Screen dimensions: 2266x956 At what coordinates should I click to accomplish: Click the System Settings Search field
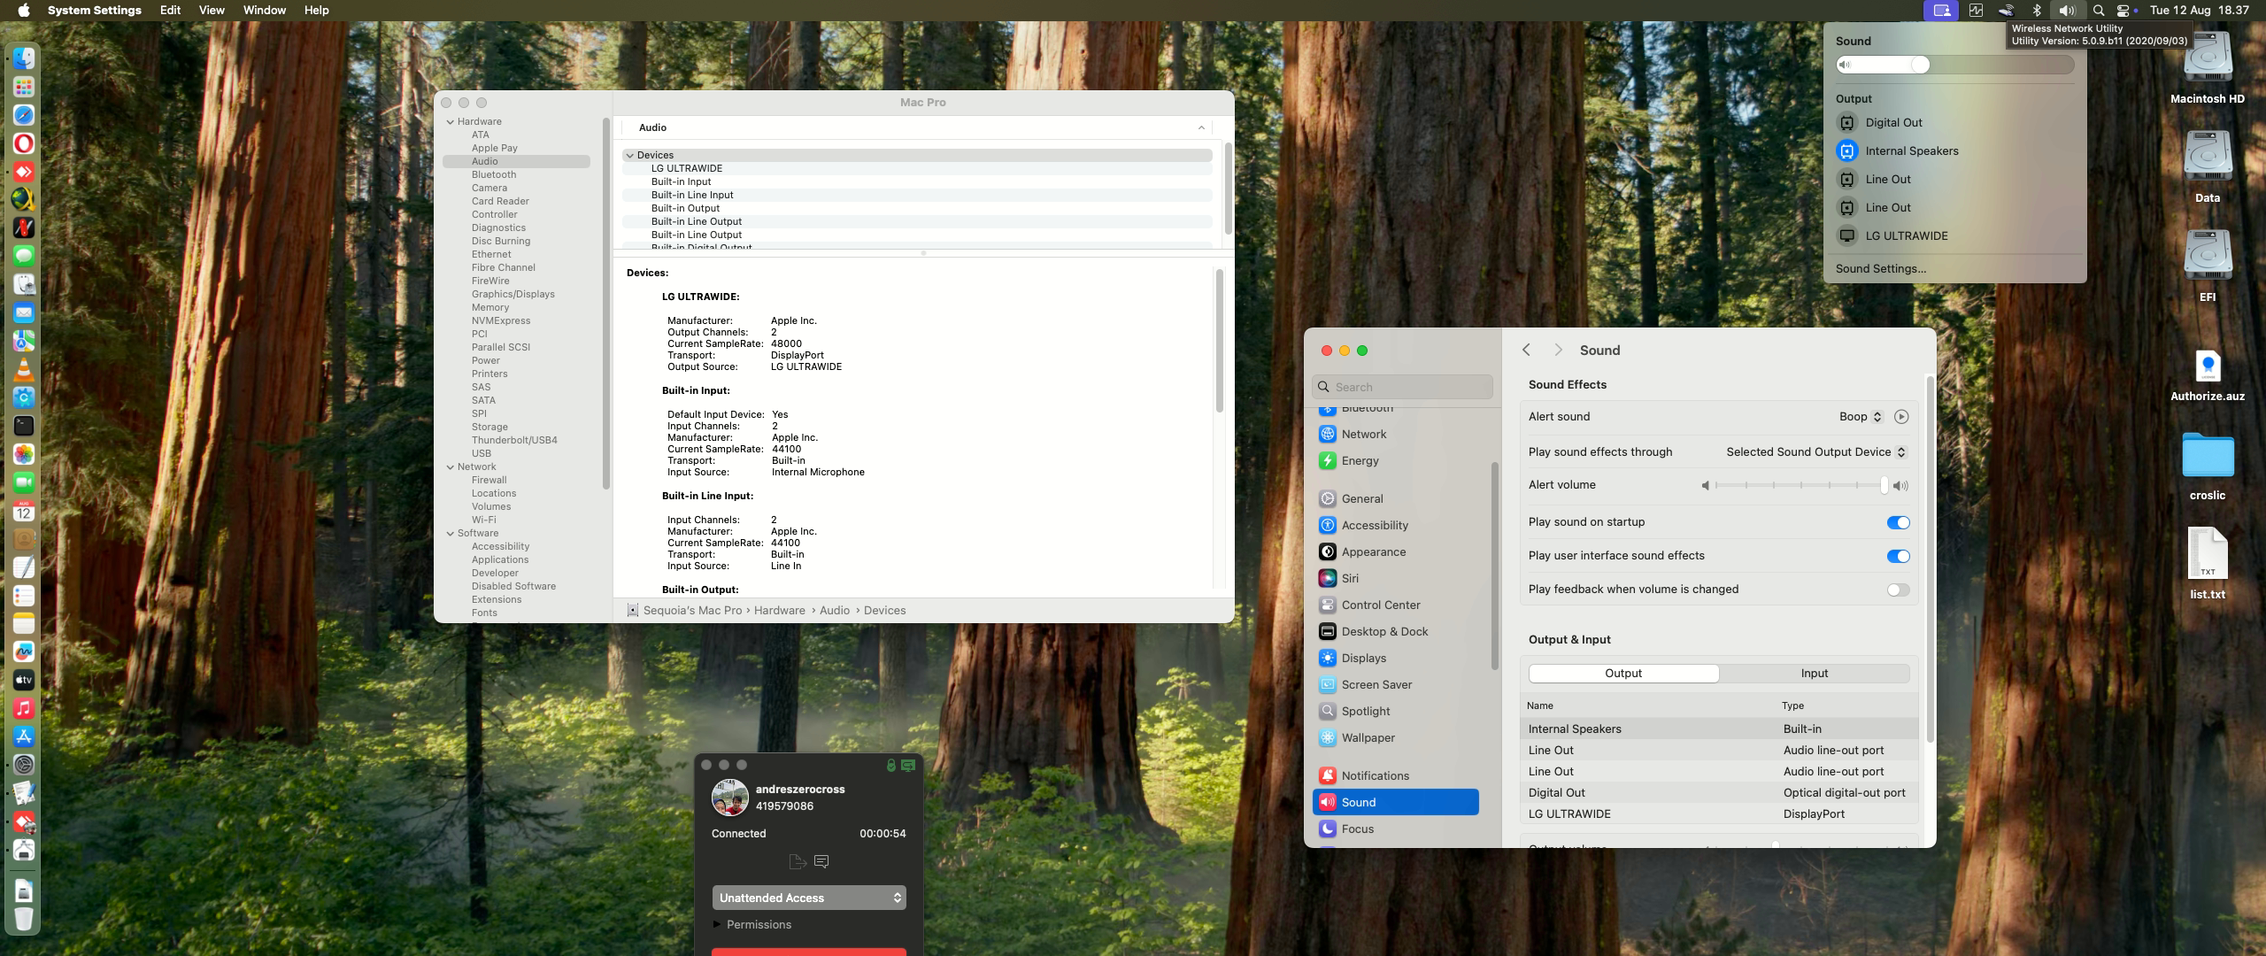click(x=1402, y=387)
